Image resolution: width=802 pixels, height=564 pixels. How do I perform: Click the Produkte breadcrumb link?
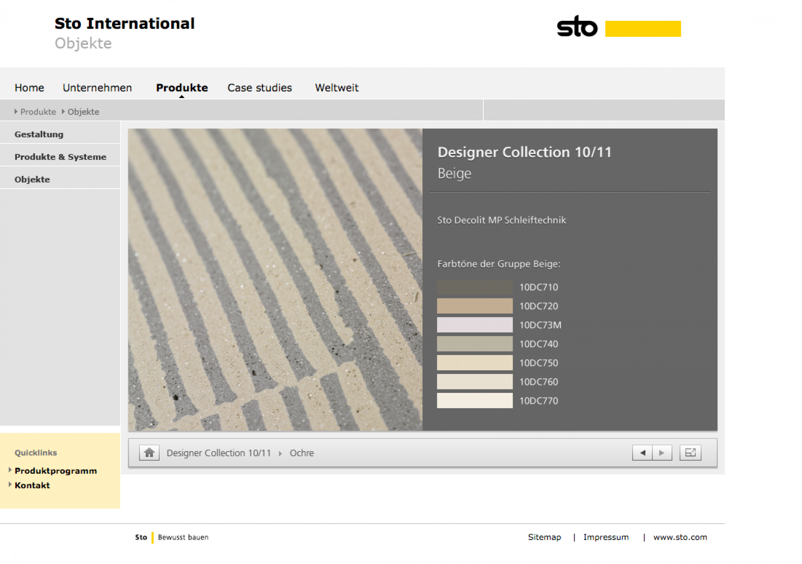pos(38,112)
